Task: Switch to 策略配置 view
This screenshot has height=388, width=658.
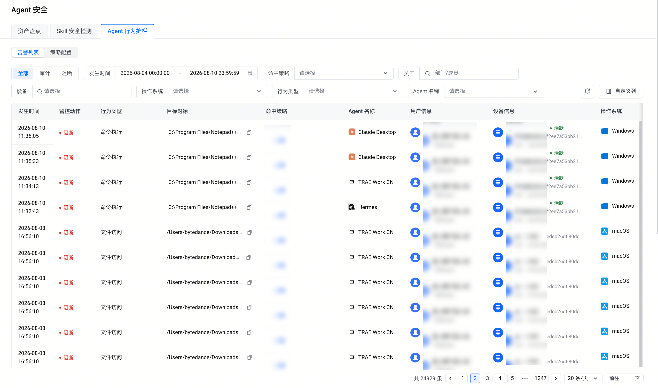Action: [61, 52]
